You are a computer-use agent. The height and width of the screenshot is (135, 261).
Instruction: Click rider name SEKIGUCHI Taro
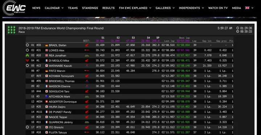[59, 91]
